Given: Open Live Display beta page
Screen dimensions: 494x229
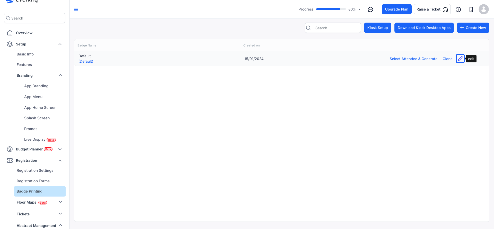Looking at the screenshot, I should 40,139.
